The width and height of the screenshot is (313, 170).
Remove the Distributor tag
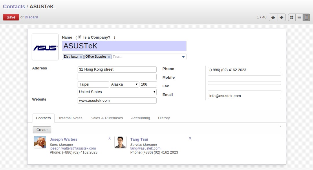coord(81,57)
